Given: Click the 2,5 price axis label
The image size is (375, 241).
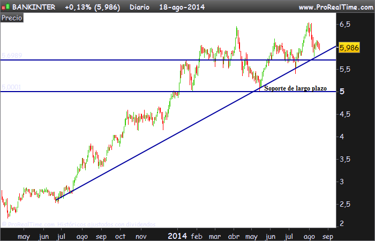Looking at the screenshot, I should tap(345, 204).
